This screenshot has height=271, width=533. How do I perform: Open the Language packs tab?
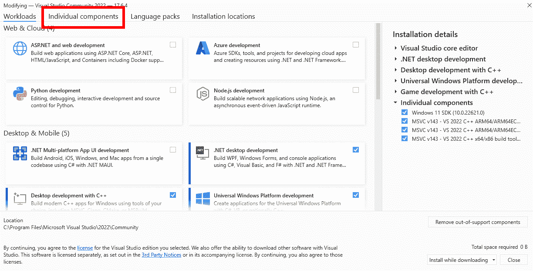(155, 17)
